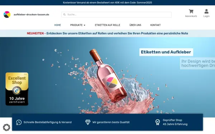215x134 pixels.
Task: Click the Login user icon
Action: (206, 11)
